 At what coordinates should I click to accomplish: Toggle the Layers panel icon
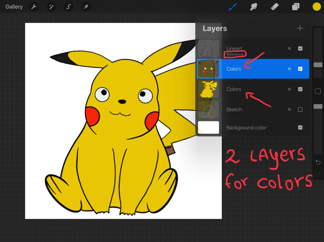coord(296,7)
